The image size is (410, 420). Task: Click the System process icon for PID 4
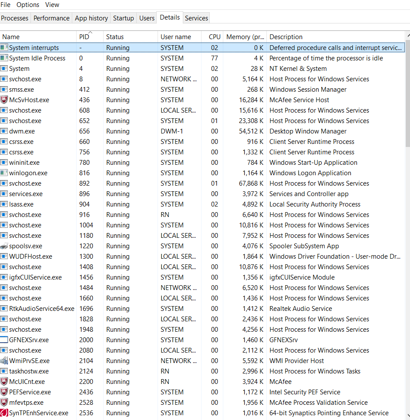tap(4, 69)
